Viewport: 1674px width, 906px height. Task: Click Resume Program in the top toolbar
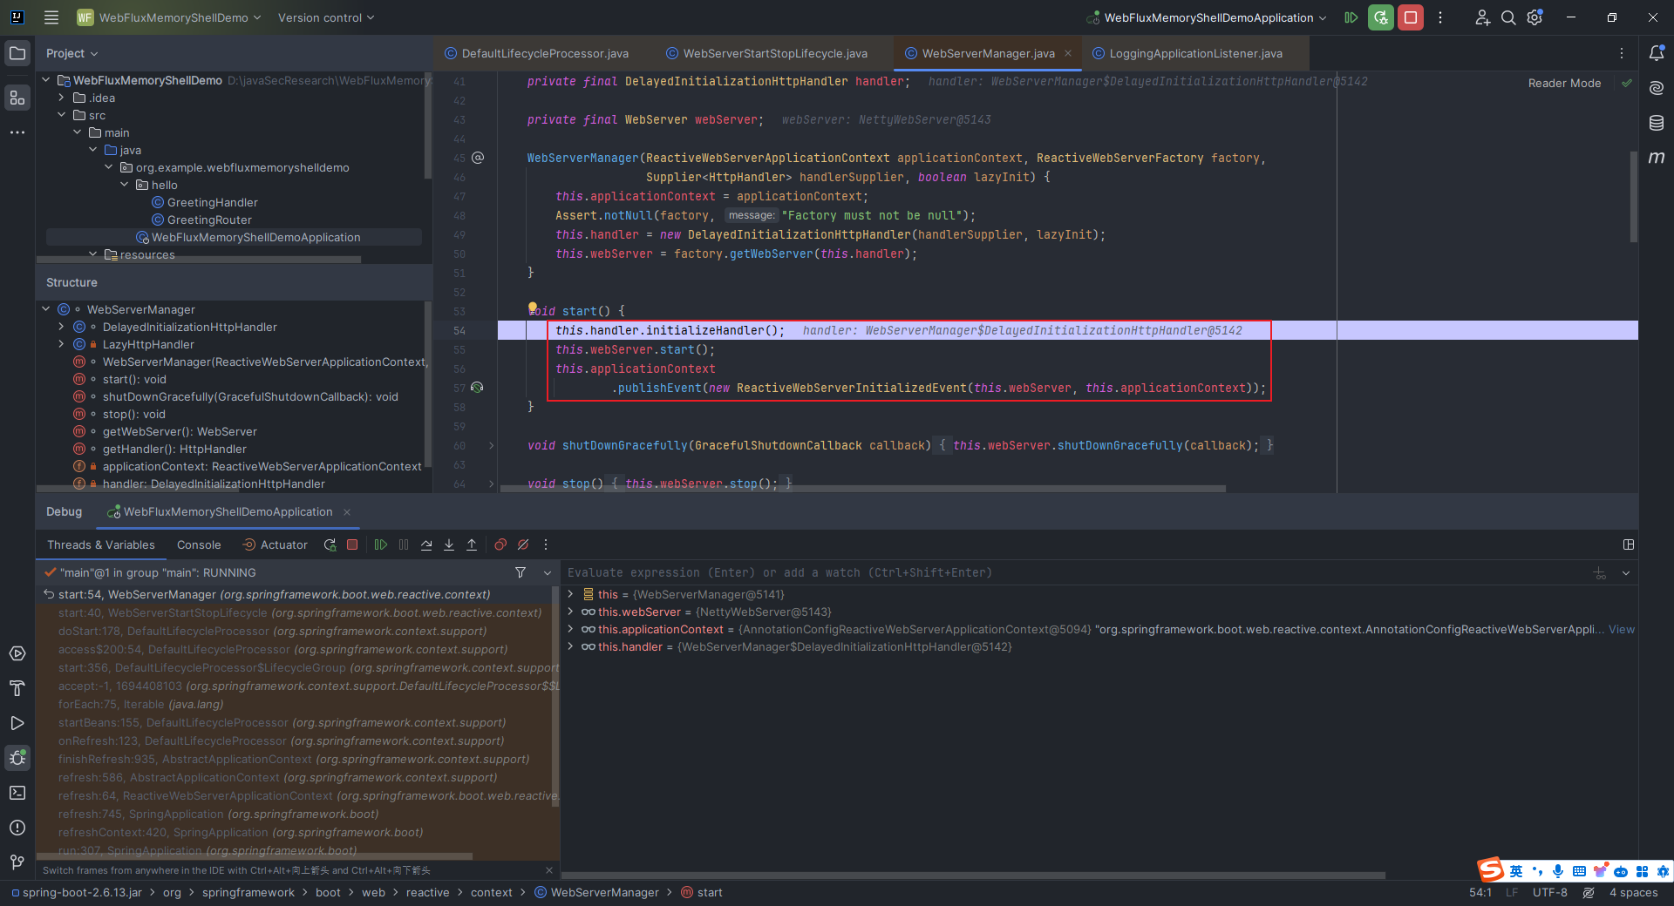tap(1351, 17)
